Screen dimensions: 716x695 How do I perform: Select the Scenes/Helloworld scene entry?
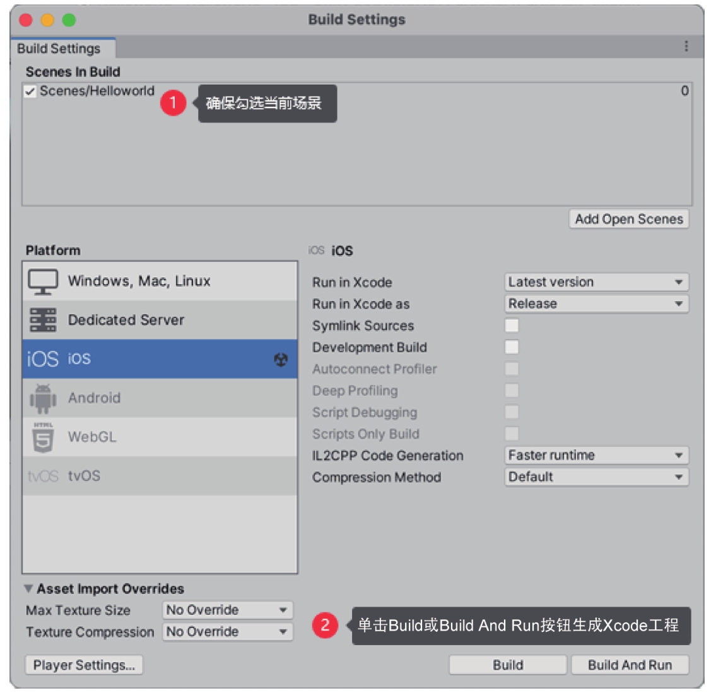tap(97, 91)
